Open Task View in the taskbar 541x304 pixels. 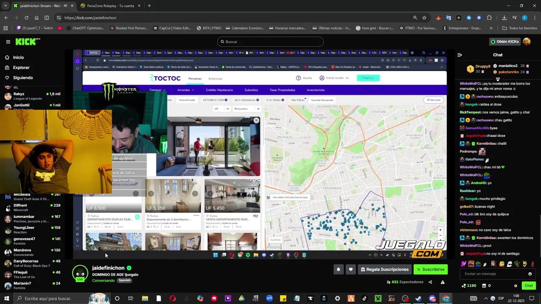pyautogui.click(x=131, y=299)
